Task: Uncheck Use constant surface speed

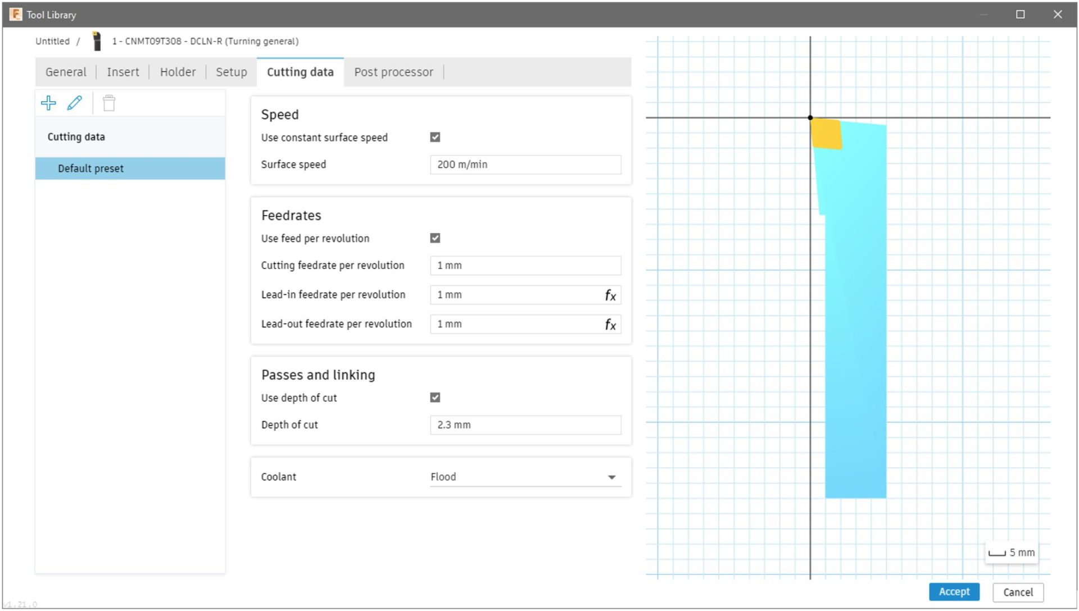Action: (435, 138)
